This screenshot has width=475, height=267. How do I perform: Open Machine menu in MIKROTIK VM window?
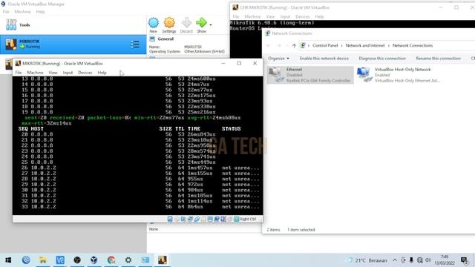coord(35,73)
